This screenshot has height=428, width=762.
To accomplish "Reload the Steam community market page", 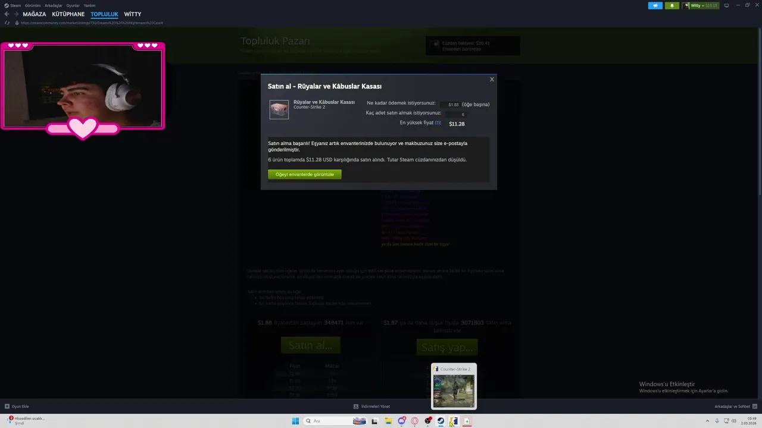I will point(7,23).
